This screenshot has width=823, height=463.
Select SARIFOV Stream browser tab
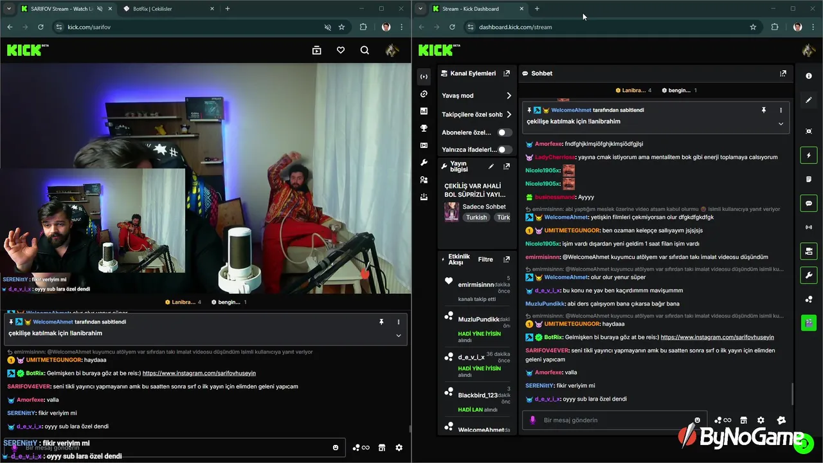point(65,9)
